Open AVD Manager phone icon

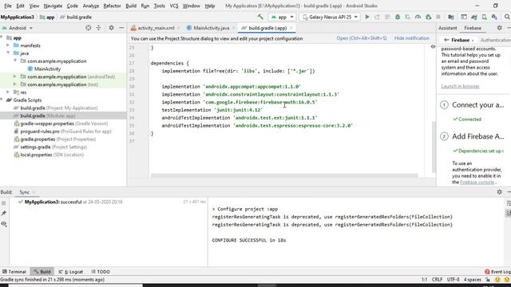click(x=485, y=17)
